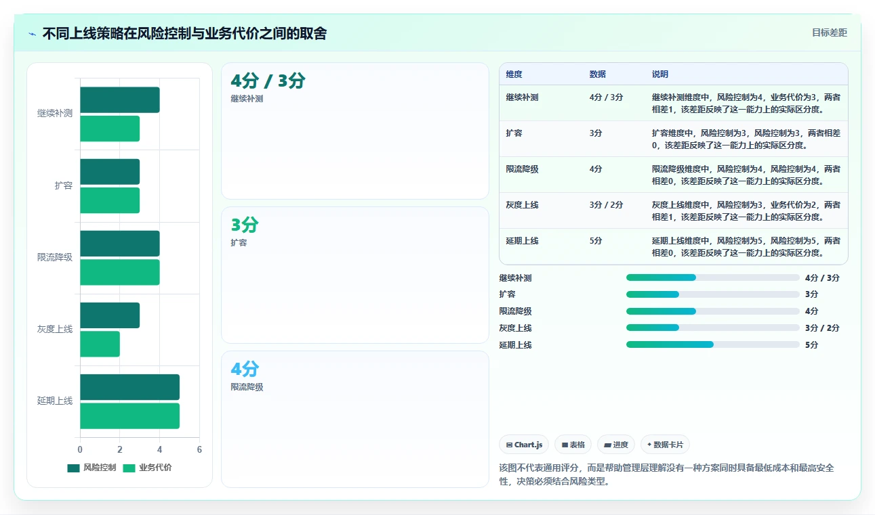Click the dark 风险控制 bar for 灰度上线
This screenshot has width=875, height=515.
point(110,315)
